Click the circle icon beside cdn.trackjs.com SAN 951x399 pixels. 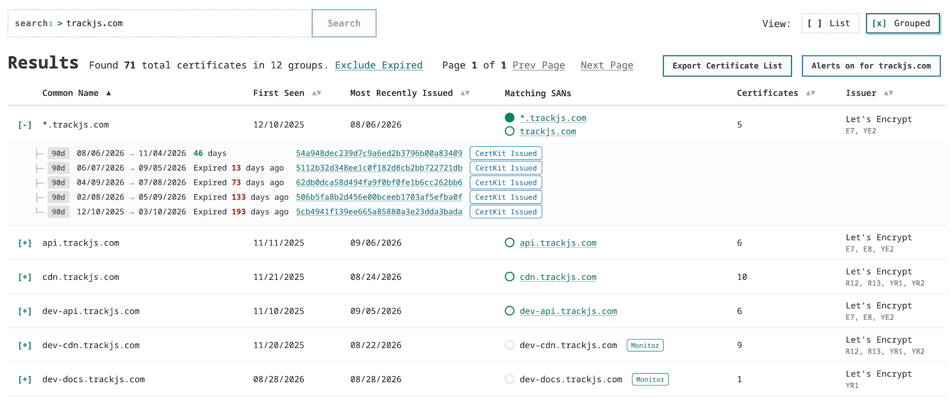click(509, 277)
